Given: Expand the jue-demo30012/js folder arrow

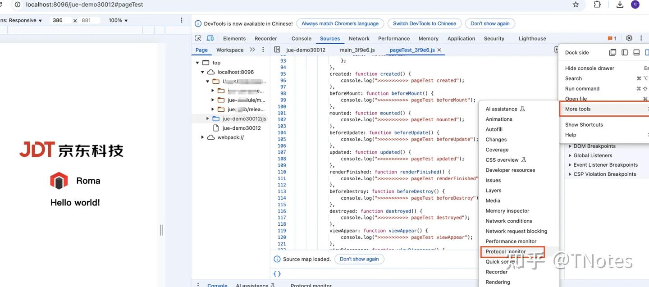Looking at the screenshot, I should pyautogui.click(x=208, y=118).
